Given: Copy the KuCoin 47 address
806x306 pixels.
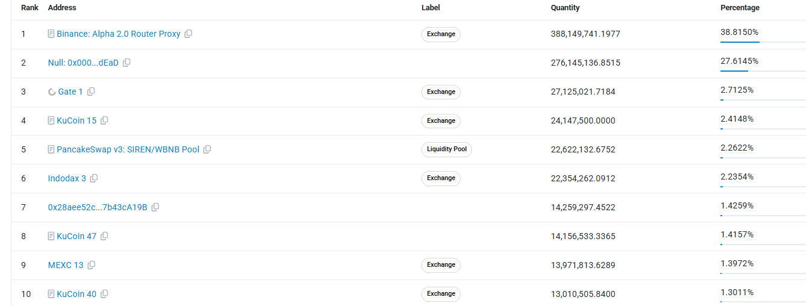Looking at the screenshot, I should pos(104,236).
